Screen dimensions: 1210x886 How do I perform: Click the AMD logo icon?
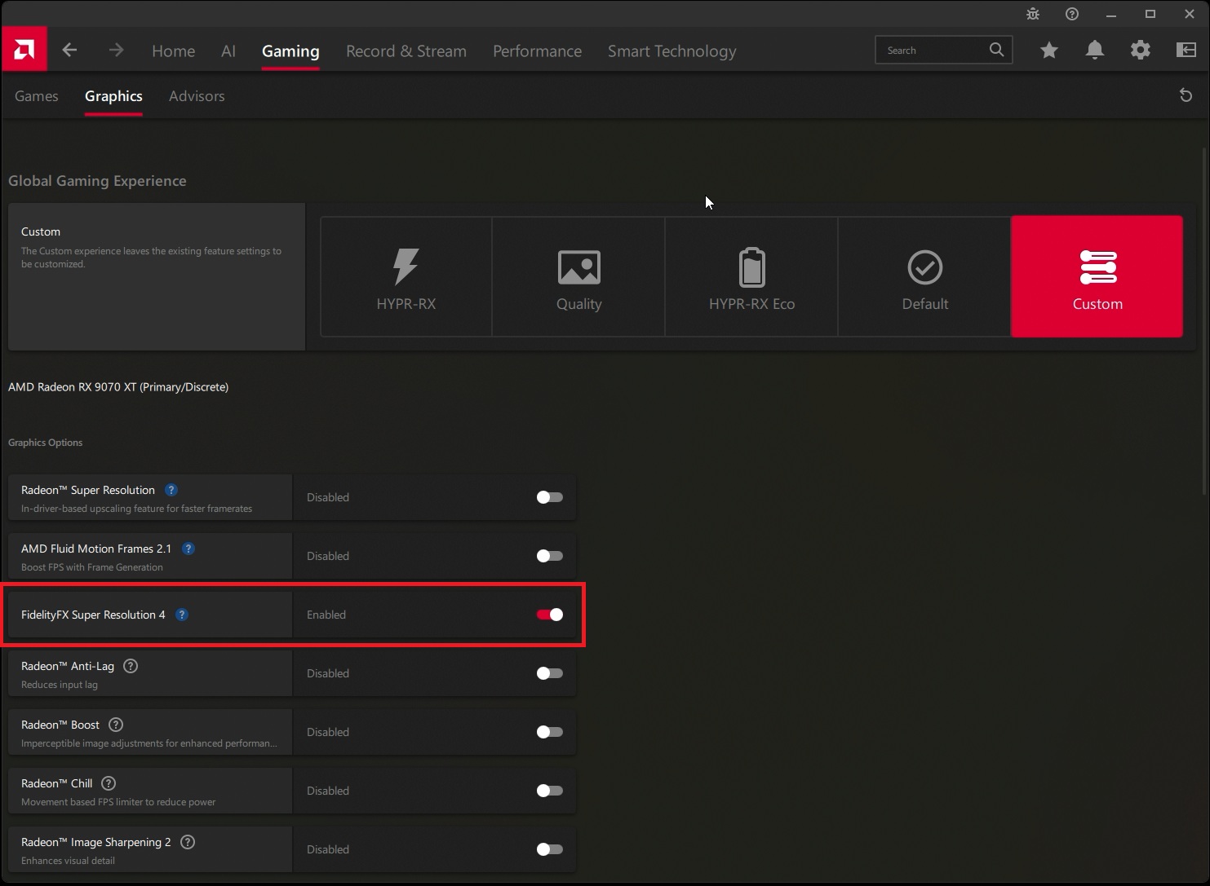click(24, 50)
